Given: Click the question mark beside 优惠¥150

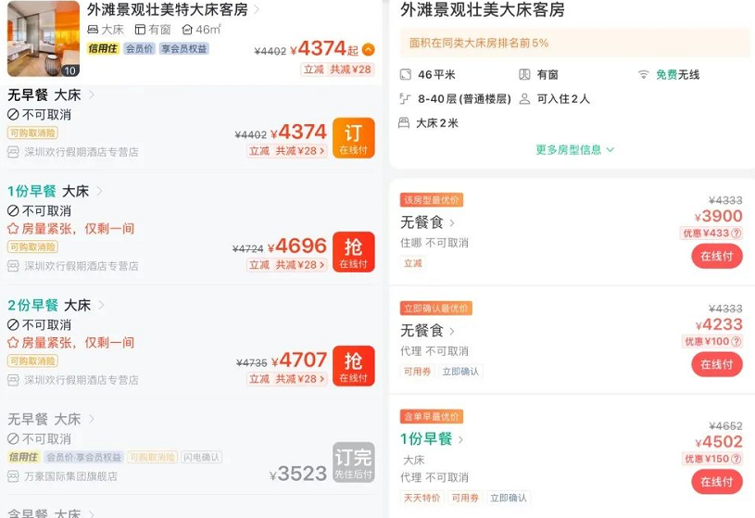Looking at the screenshot, I should (x=736, y=459).
